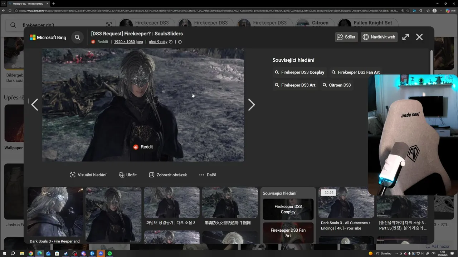The height and width of the screenshot is (257, 458).
Task: Share the image with Sdílet button
Action: click(346, 37)
